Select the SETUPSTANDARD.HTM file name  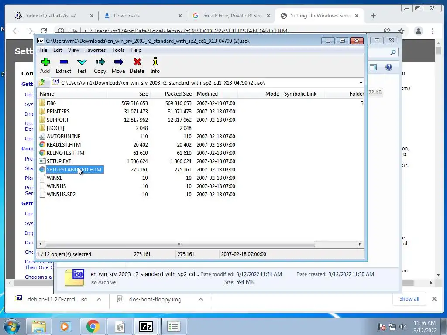(x=74, y=170)
